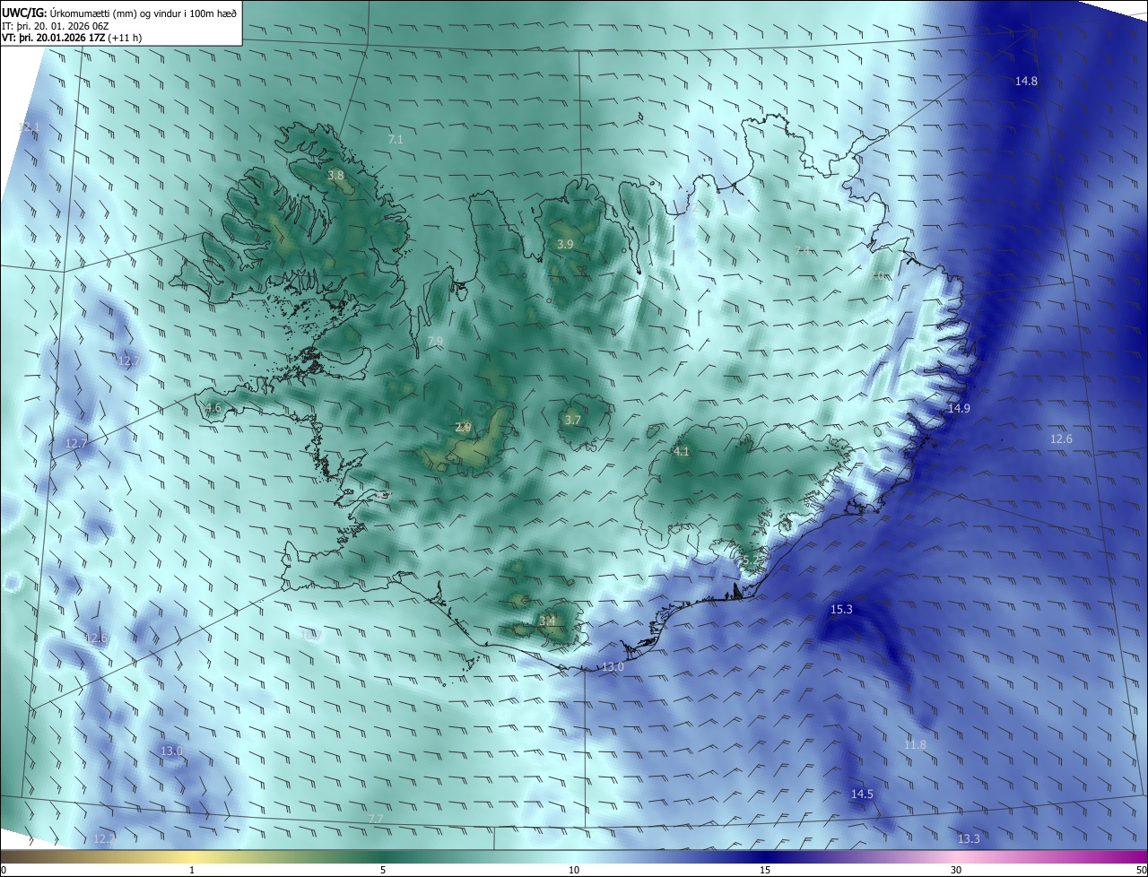Click the 4.6 value label in west Iceland
Image resolution: width=1148 pixels, height=877 pixels.
point(213,408)
